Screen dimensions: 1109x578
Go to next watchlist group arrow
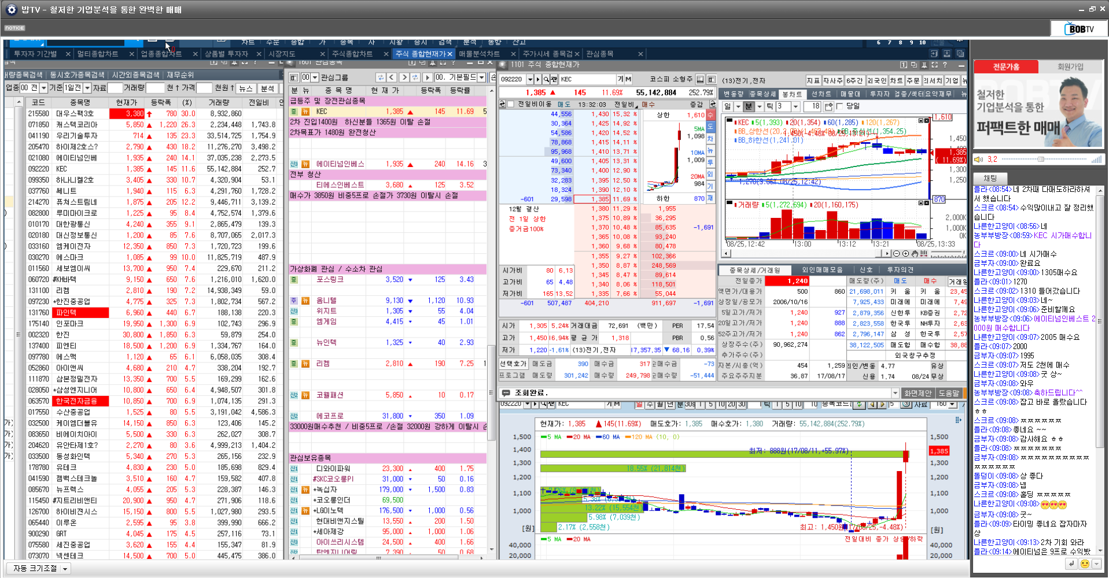click(x=404, y=77)
